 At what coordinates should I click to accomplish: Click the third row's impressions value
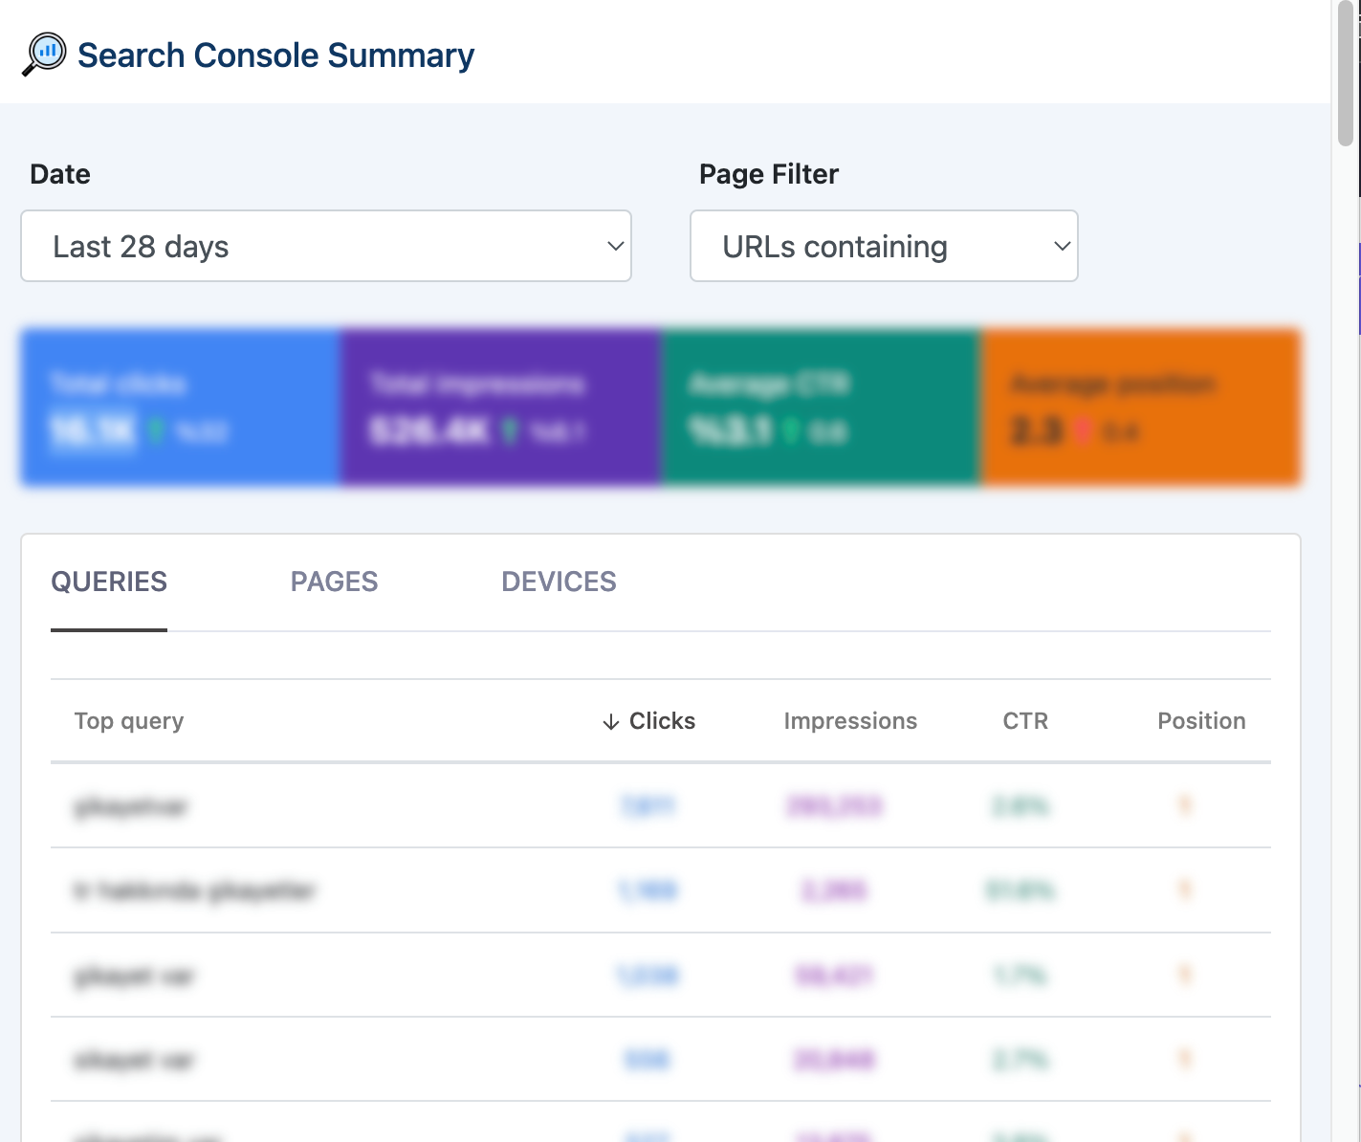tap(833, 976)
